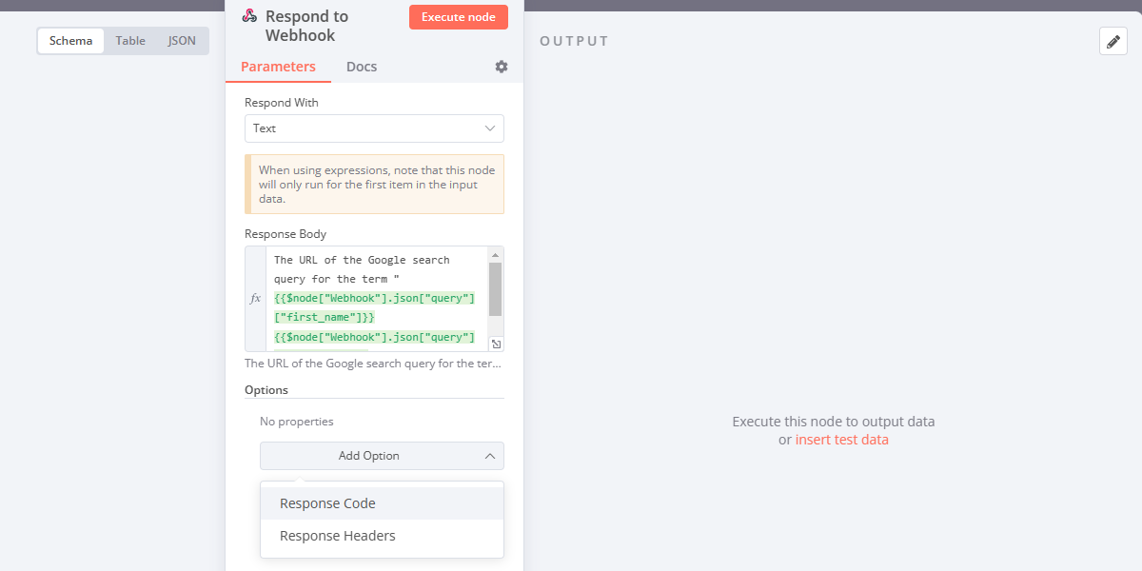The image size is (1142, 571).
Task: Open the JSON tab
Action: 181,40
